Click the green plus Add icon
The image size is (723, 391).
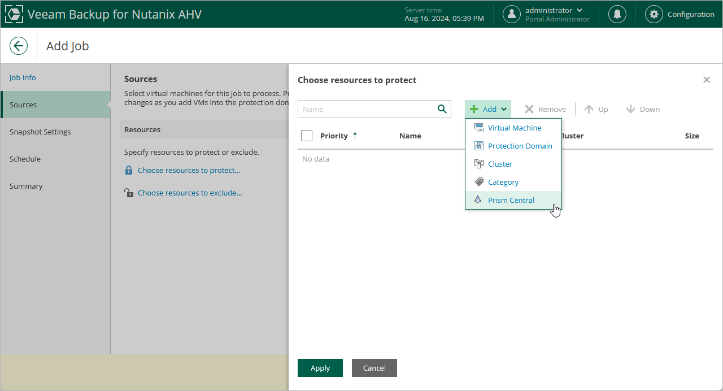[x=474, y=109]
